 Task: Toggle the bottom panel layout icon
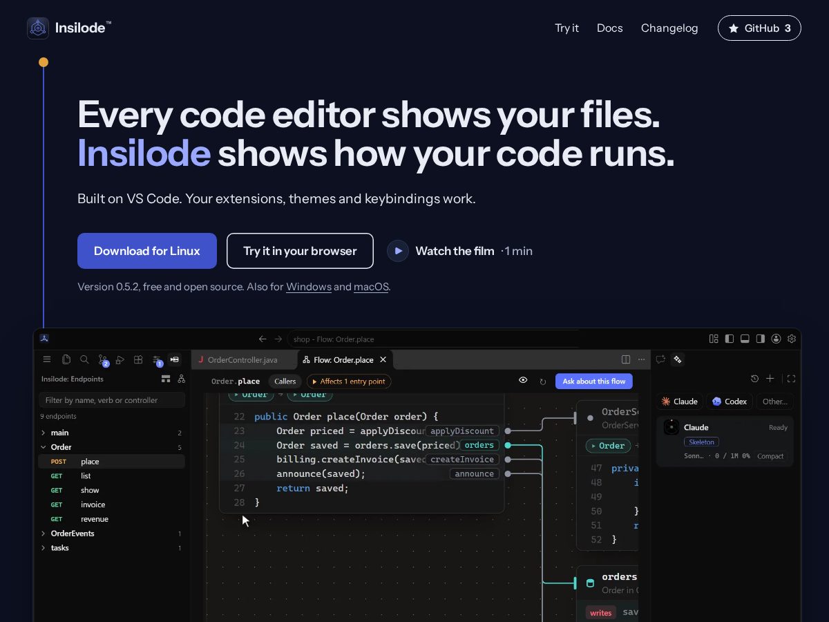[745, 339]
